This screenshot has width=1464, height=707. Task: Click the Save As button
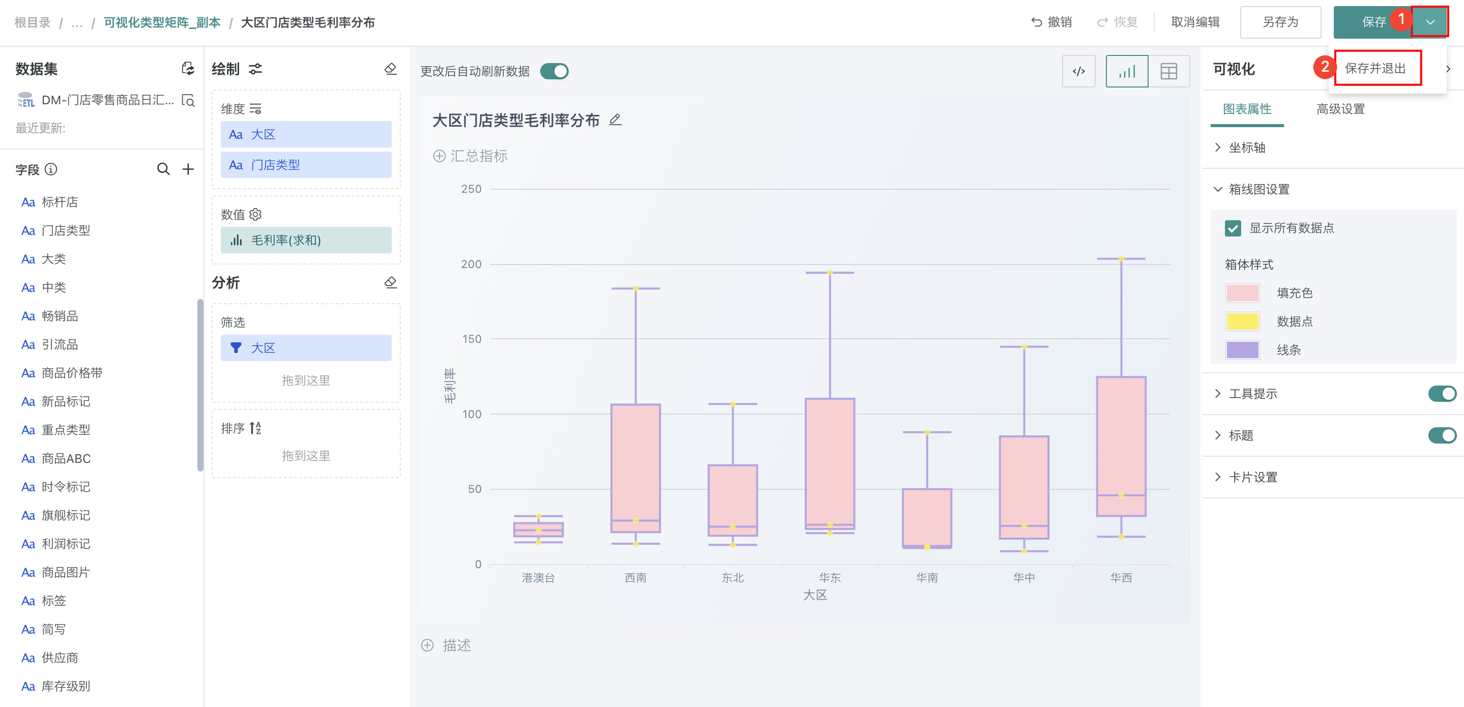tap(1280, 22)
